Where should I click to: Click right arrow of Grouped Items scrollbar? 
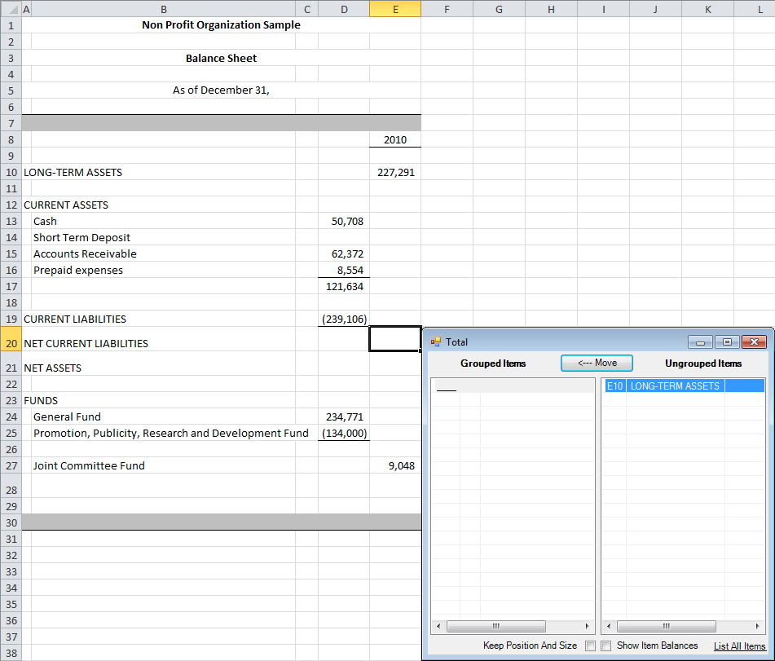coord(588,627)
